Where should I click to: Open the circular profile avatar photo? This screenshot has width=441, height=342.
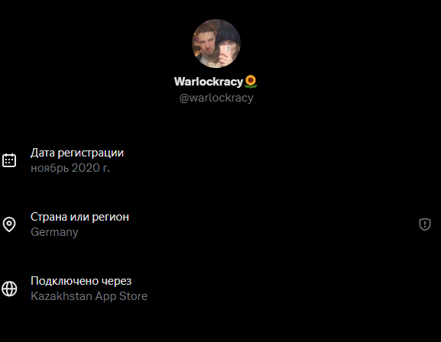pos(216,44)
